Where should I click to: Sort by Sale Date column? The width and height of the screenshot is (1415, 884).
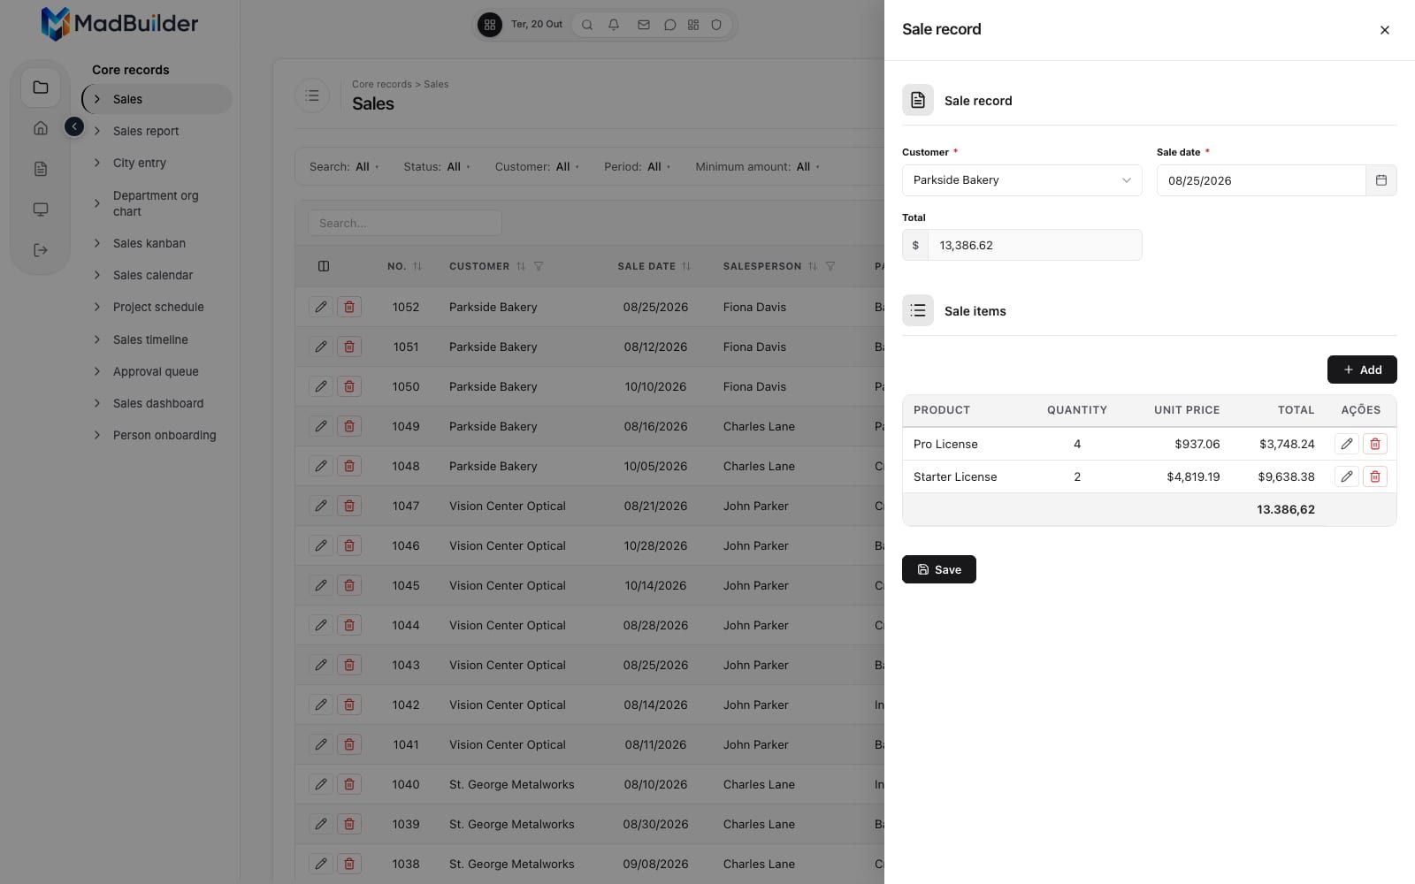click(686, 266)
